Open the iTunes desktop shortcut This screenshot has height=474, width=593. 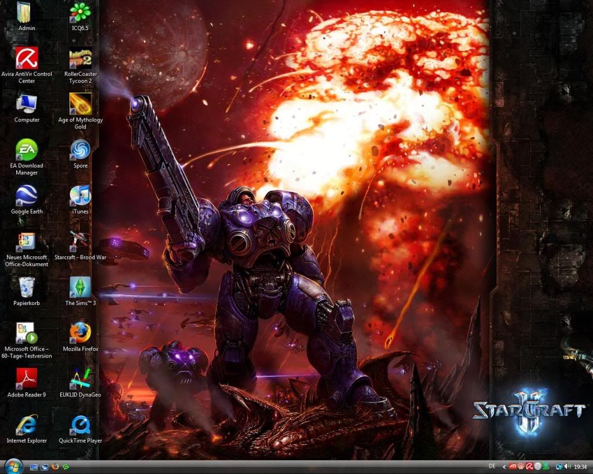click(80, 196)
